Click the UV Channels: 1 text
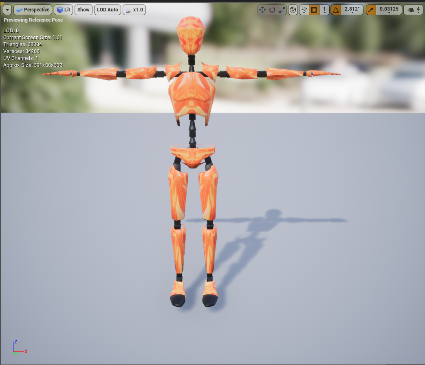The width and height of the screenshot is (425, 365). click(21, 58)
